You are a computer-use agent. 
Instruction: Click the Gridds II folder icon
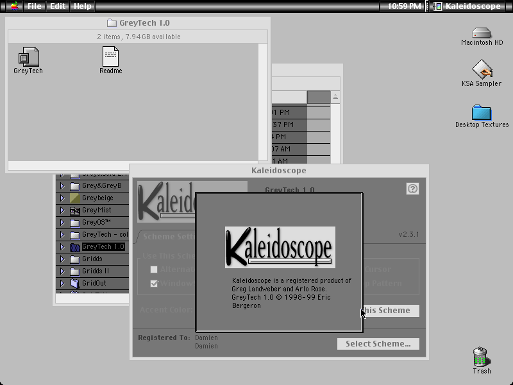[75, 271]
